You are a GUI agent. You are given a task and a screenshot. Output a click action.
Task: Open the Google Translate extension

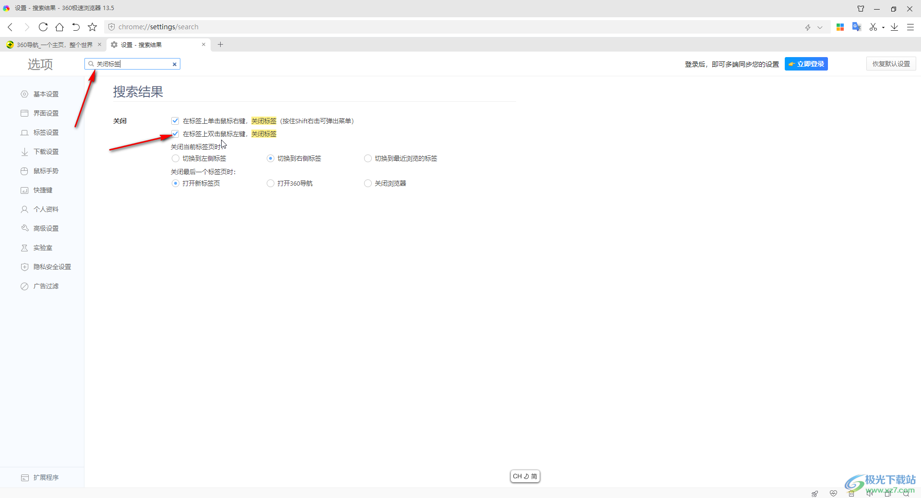pos(857,27)
